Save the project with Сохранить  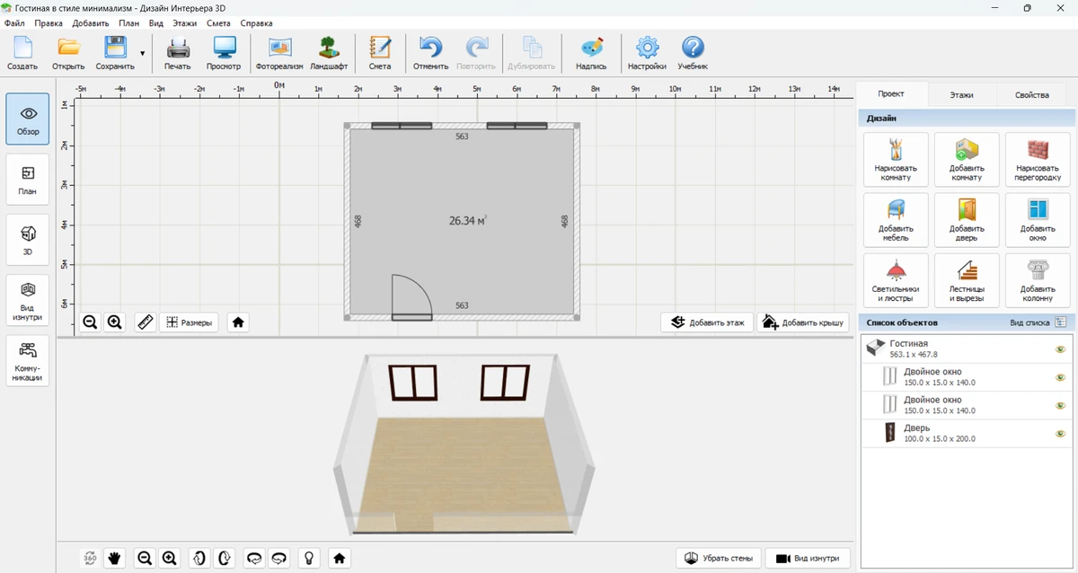tap(115, 54)
